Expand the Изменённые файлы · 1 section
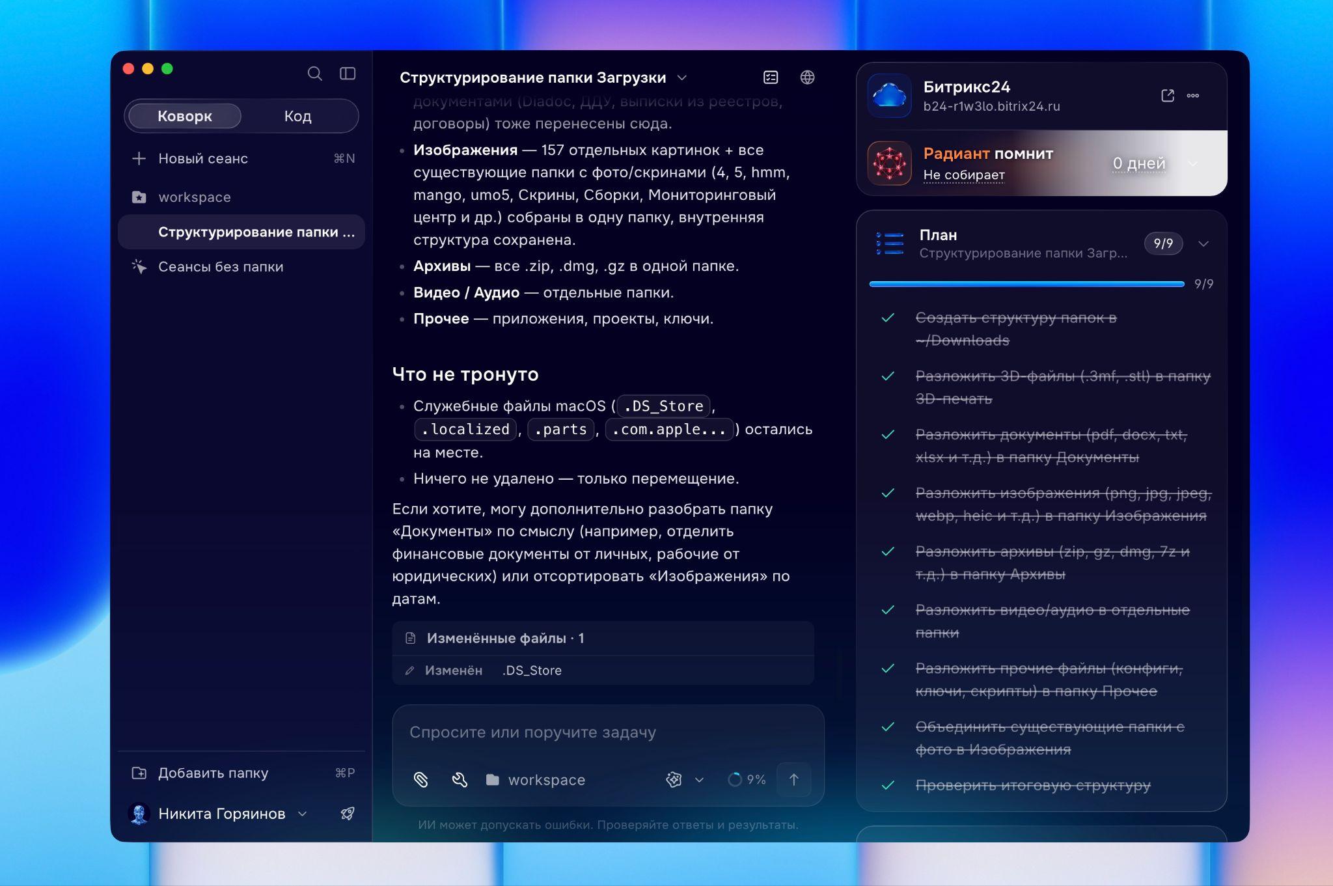Viewport: 1333px width, 886px height. click(x=603, y=638)
